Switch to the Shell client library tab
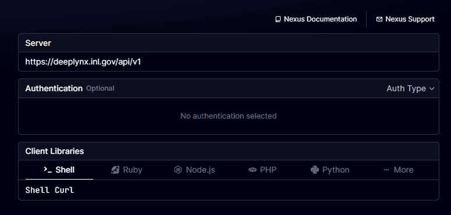Image resolution: width=451 pixels, height=215 pixels. pos(59,170)
